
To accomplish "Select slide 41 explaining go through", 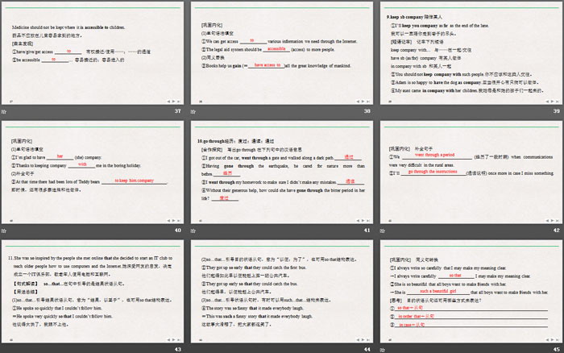I will 281,172.
